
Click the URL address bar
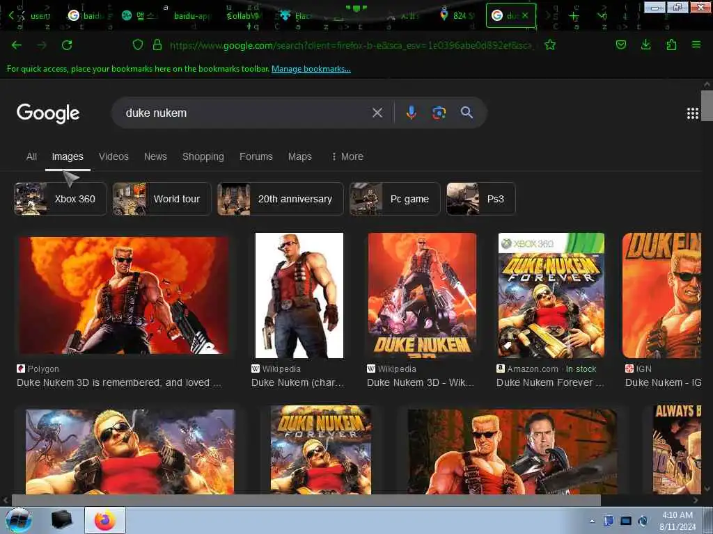coord(350,45)
